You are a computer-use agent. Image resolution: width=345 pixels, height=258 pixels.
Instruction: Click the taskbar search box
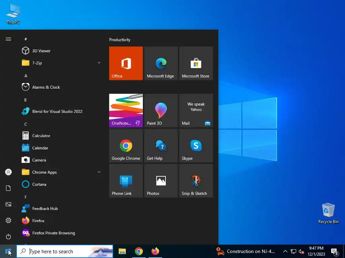tap(65, 251)
